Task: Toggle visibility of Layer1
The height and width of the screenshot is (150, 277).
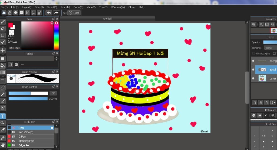Action: pos(253,78)
